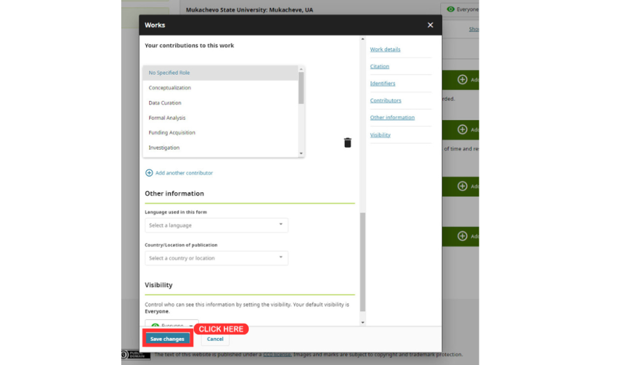The image size is (640, 365).
Task: Select the Formal Analysis role
Action: [221, 118]
